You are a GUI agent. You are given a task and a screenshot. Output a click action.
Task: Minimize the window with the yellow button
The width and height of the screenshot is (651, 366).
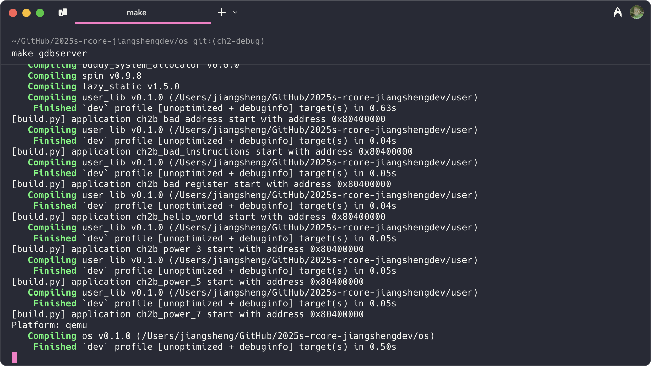point(26,13)
